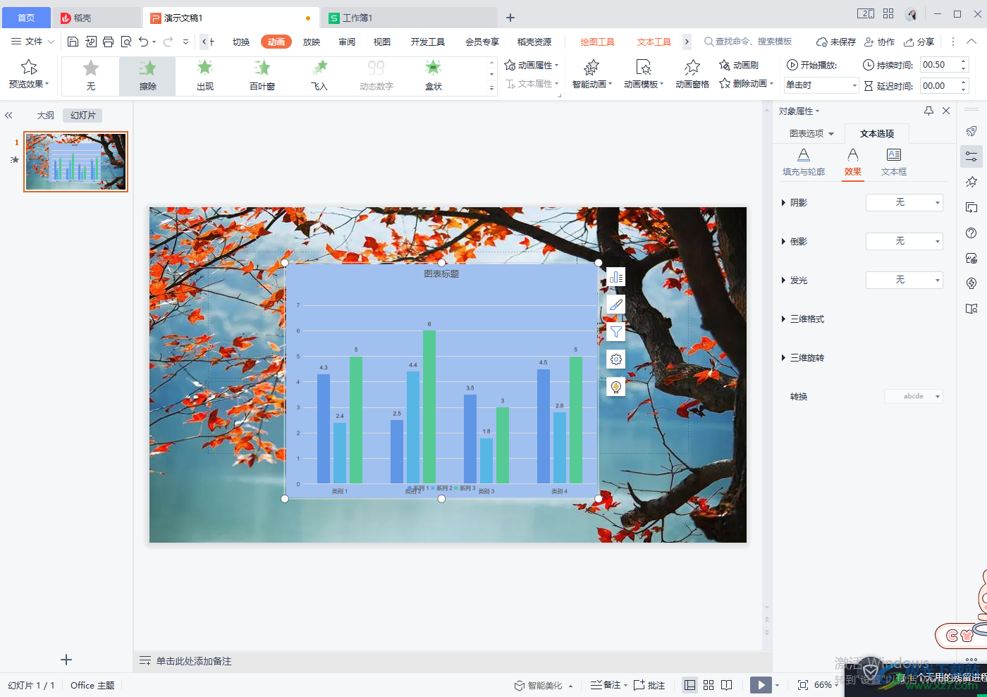
Task: Switch to reading view icon
Action: click(x=727, y=685)
